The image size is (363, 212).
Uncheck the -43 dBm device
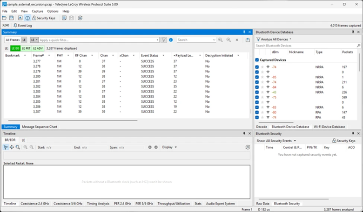(x=257, y=92)
